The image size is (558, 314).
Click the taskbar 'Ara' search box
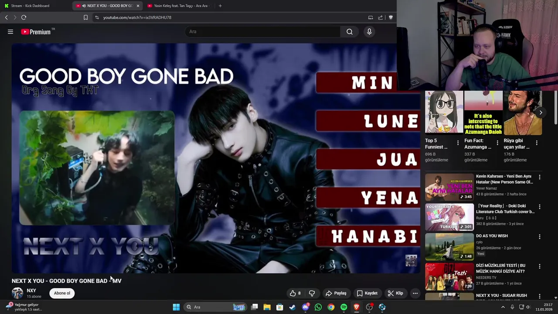215,307
